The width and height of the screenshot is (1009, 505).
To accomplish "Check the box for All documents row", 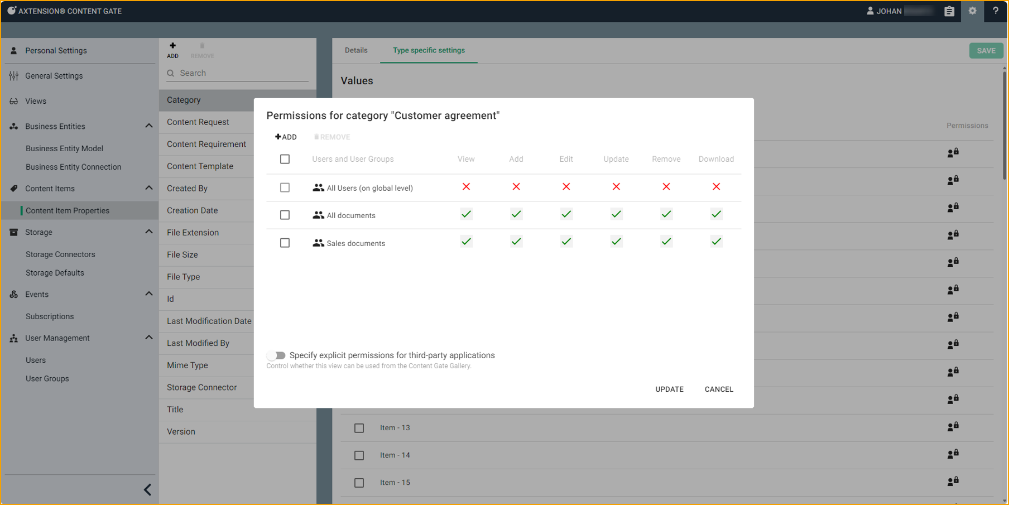I will (x=285, y=215).
